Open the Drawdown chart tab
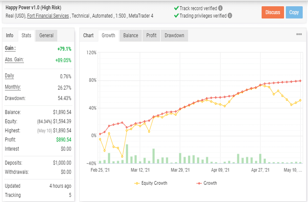308x202 pixels. click(174, 35)
